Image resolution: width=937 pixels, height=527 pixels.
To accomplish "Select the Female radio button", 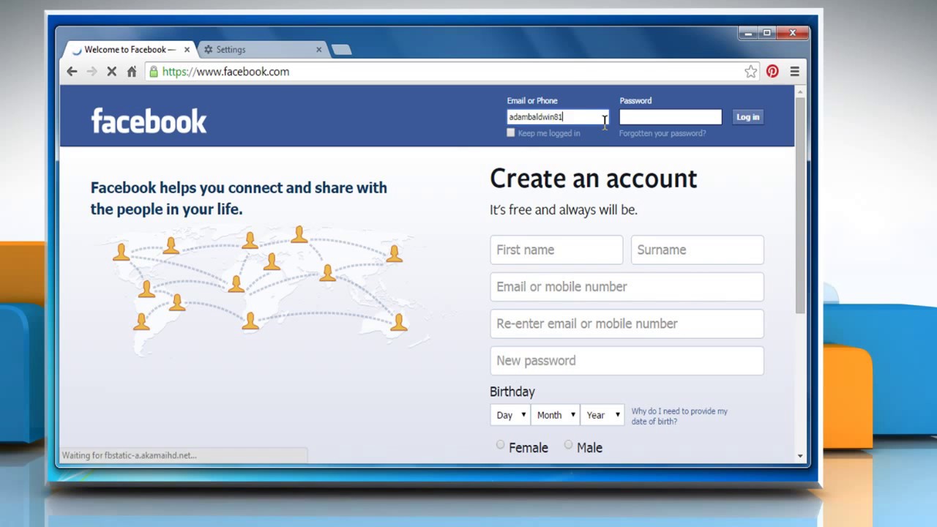I will click(500, 444).
